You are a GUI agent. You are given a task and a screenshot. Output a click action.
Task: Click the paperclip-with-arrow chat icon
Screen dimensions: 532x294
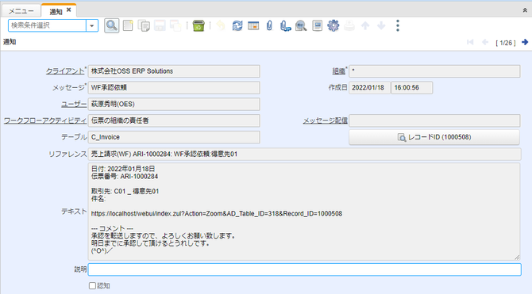(285, 25)
